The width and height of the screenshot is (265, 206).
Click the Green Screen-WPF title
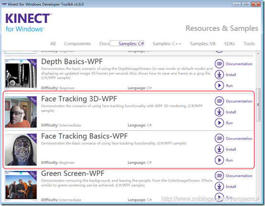(x=73, y=173)
